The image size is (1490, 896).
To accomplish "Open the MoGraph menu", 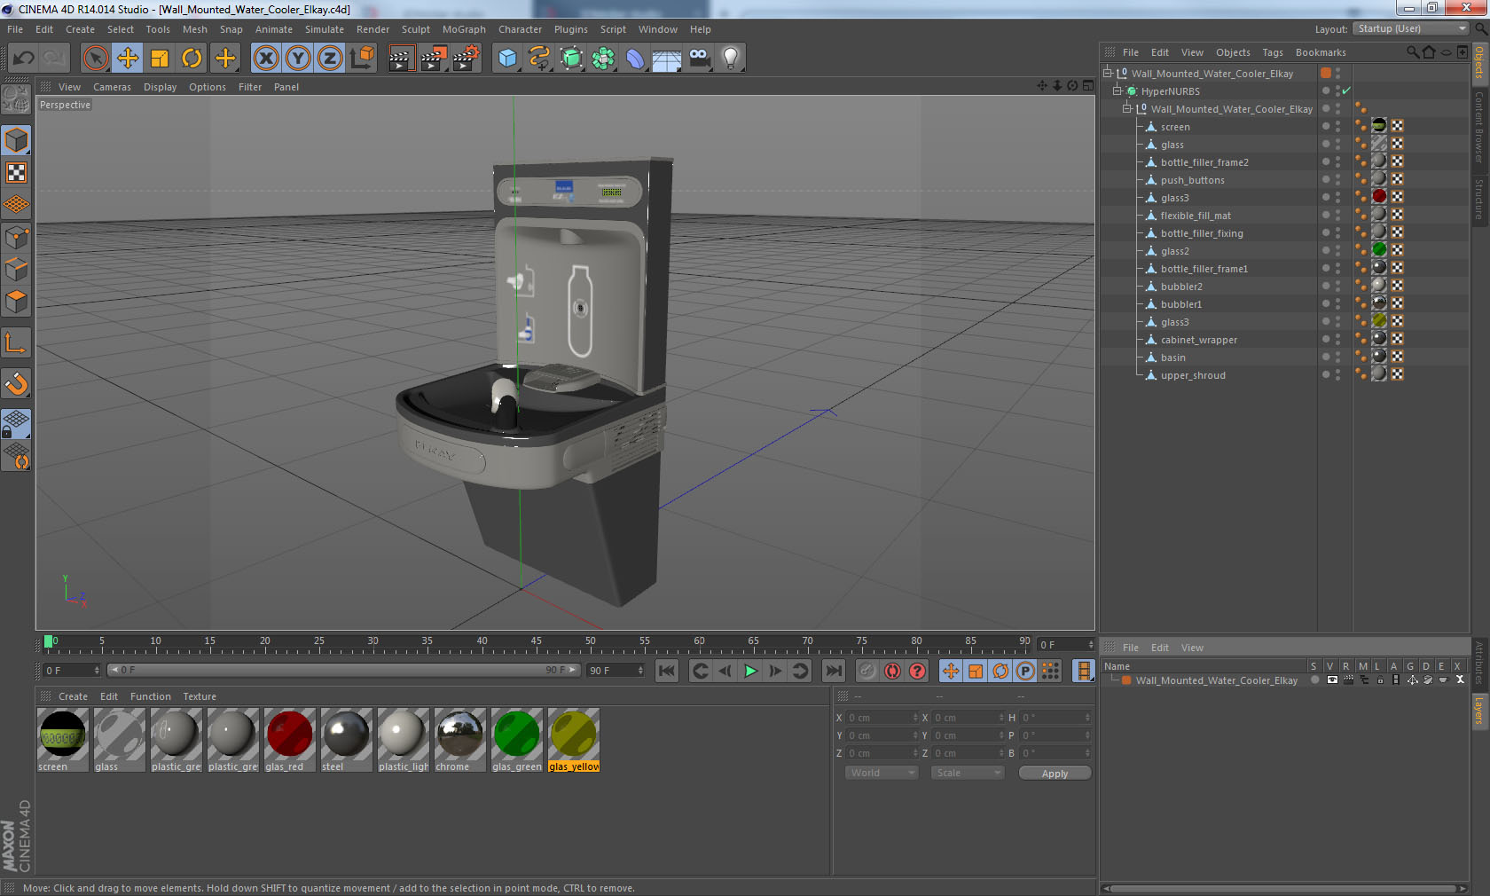I will pos(464,29).
